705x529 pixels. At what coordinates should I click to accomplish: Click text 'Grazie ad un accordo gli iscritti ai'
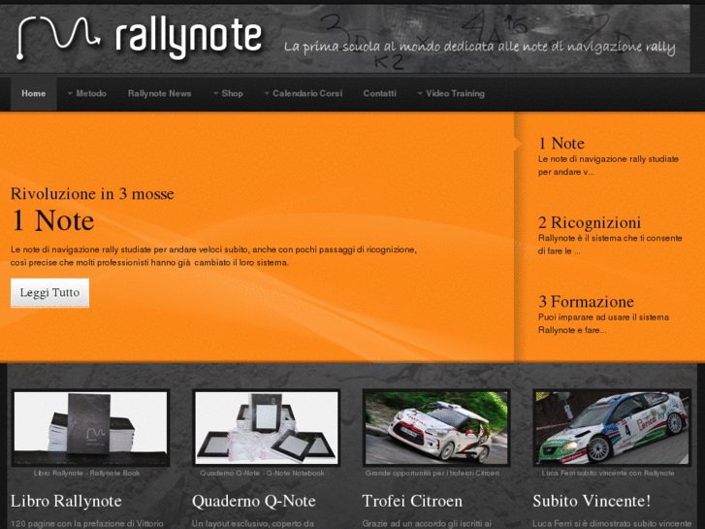[x=427, y=523]
